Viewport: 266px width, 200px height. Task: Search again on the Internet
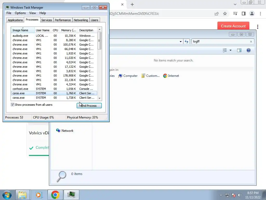(x=171, y=76)
